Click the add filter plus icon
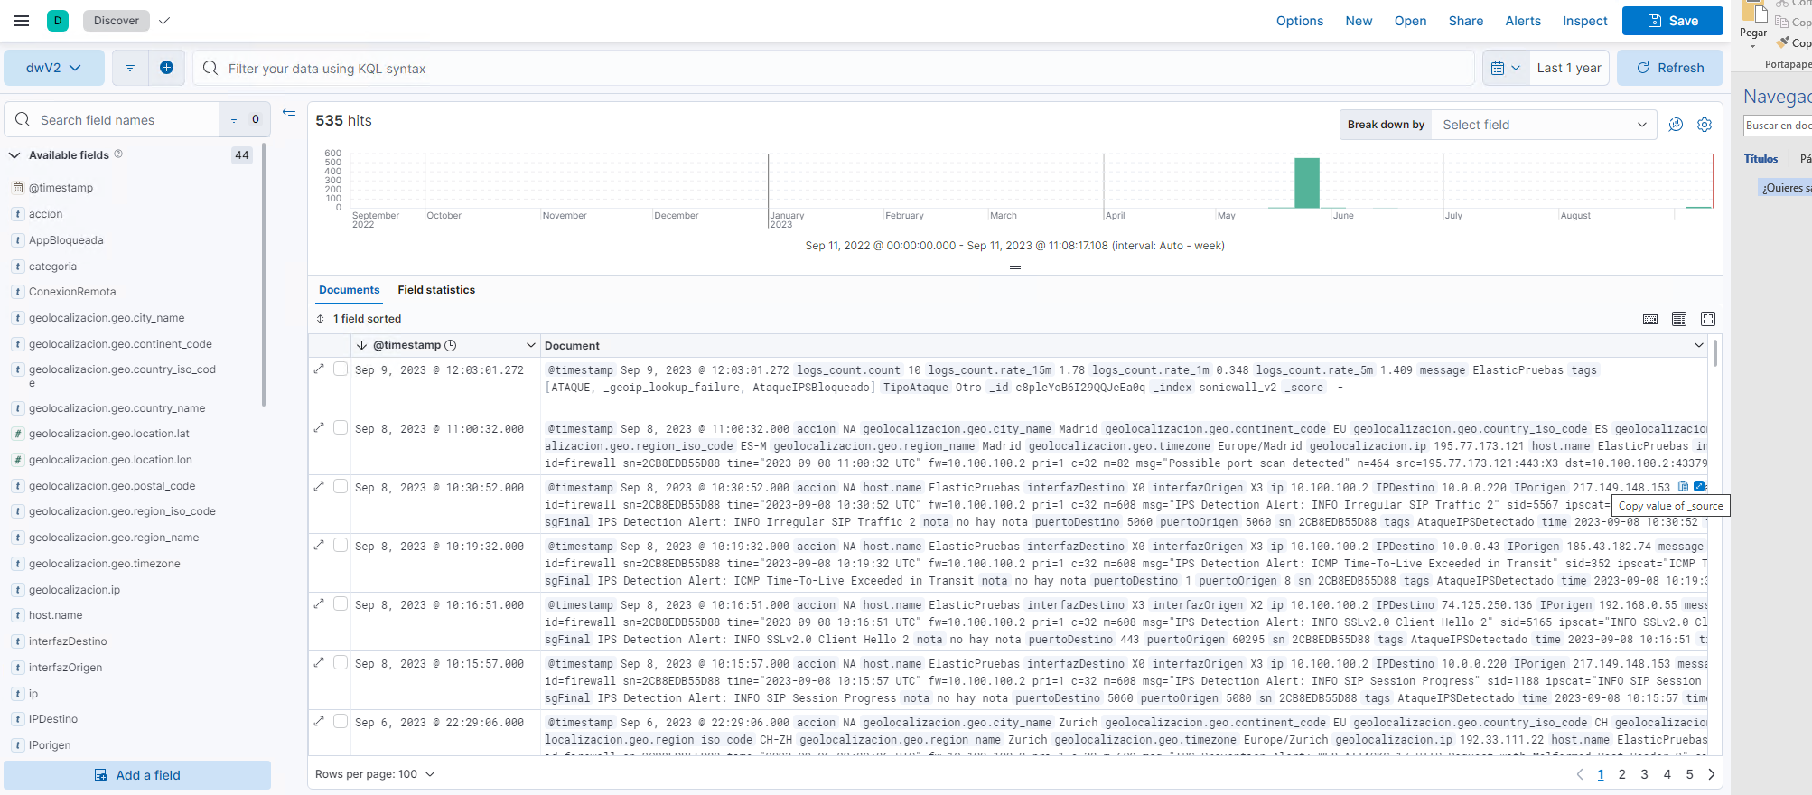This screenshot has height=795, width=1812. click(166, 68)
